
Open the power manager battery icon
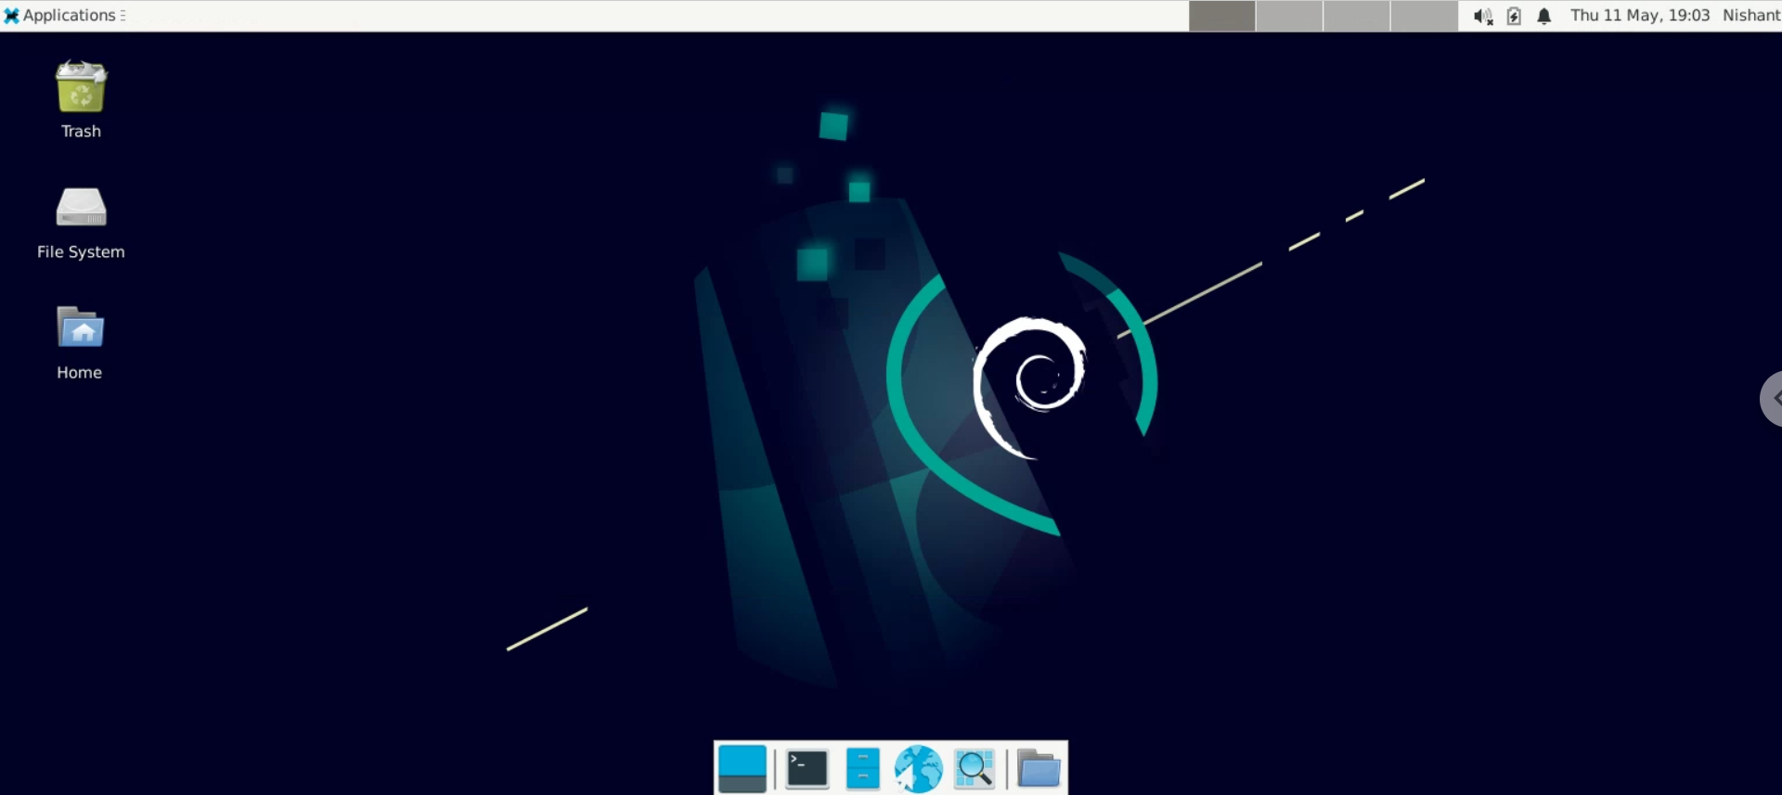pos(1514,16)
